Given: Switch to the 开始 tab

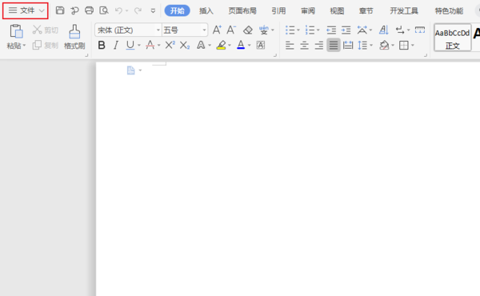Looking at the screenshot, I should click(178, 10).
